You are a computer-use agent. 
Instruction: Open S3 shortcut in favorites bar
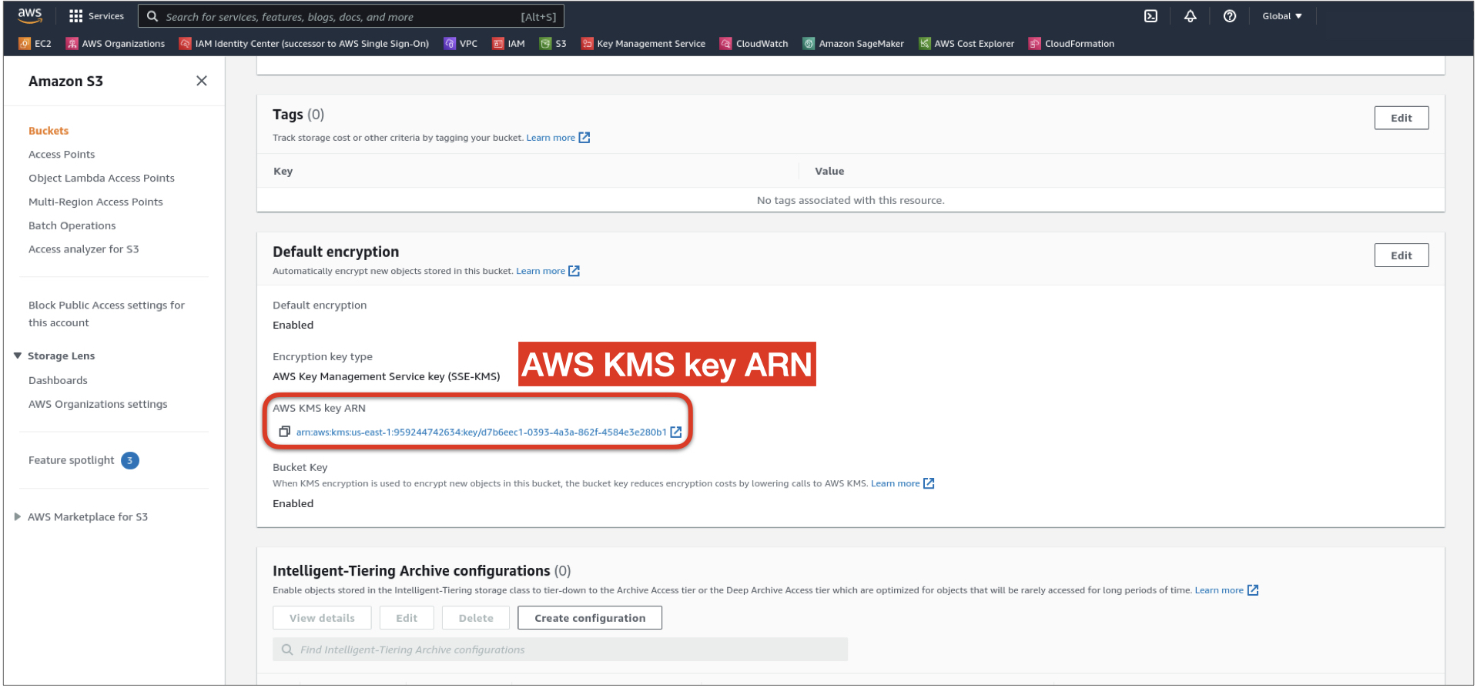553,44
